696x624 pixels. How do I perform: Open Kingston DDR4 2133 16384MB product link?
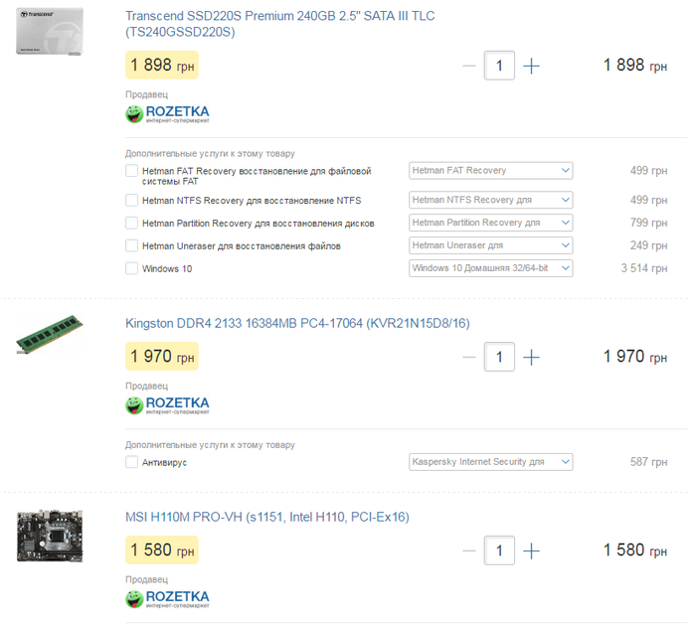click(297, 323)
